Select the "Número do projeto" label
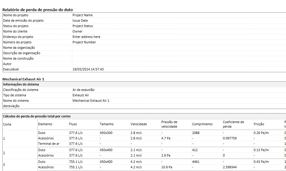 (x=17, y=42)
